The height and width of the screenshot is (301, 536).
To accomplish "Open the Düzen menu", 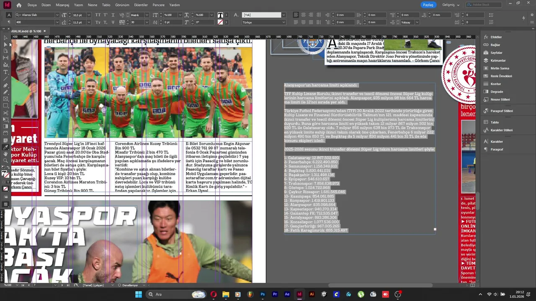I will click(46, 5).
